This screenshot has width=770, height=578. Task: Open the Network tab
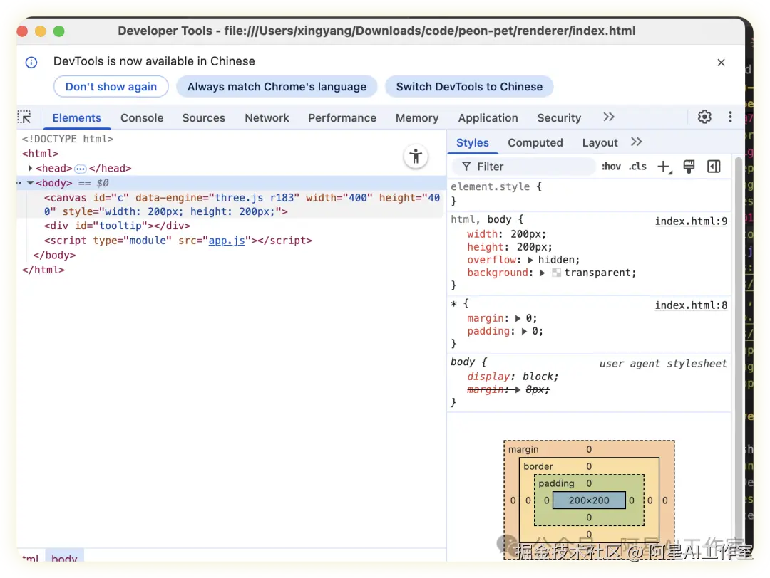tap(267, 118)
